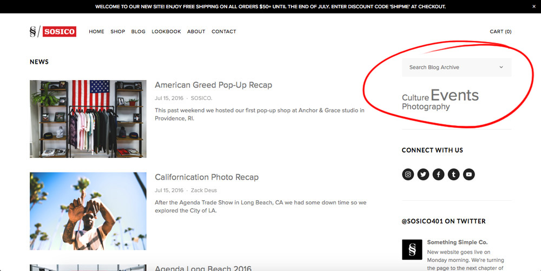Image resolution: width=541 pixels, height=271 pixels.
Task: Click the @SOSICO401 ON TWITTER heading
Action: [444, 221]
